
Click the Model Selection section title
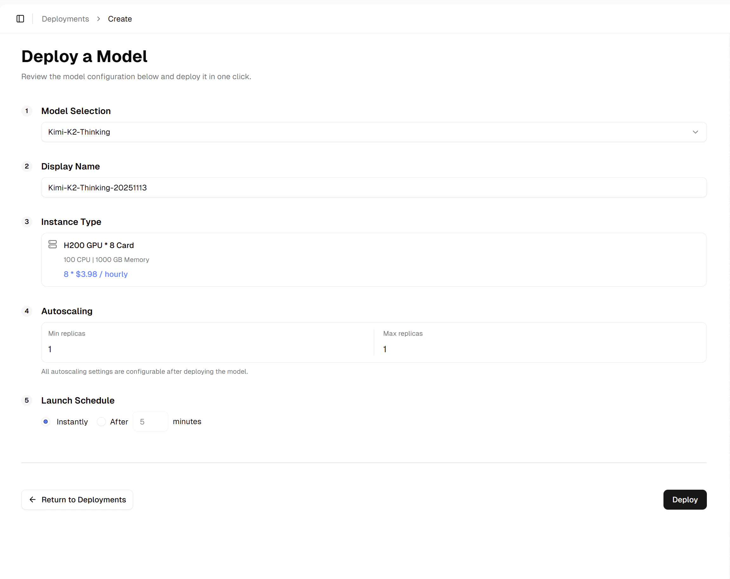[76, 111]
